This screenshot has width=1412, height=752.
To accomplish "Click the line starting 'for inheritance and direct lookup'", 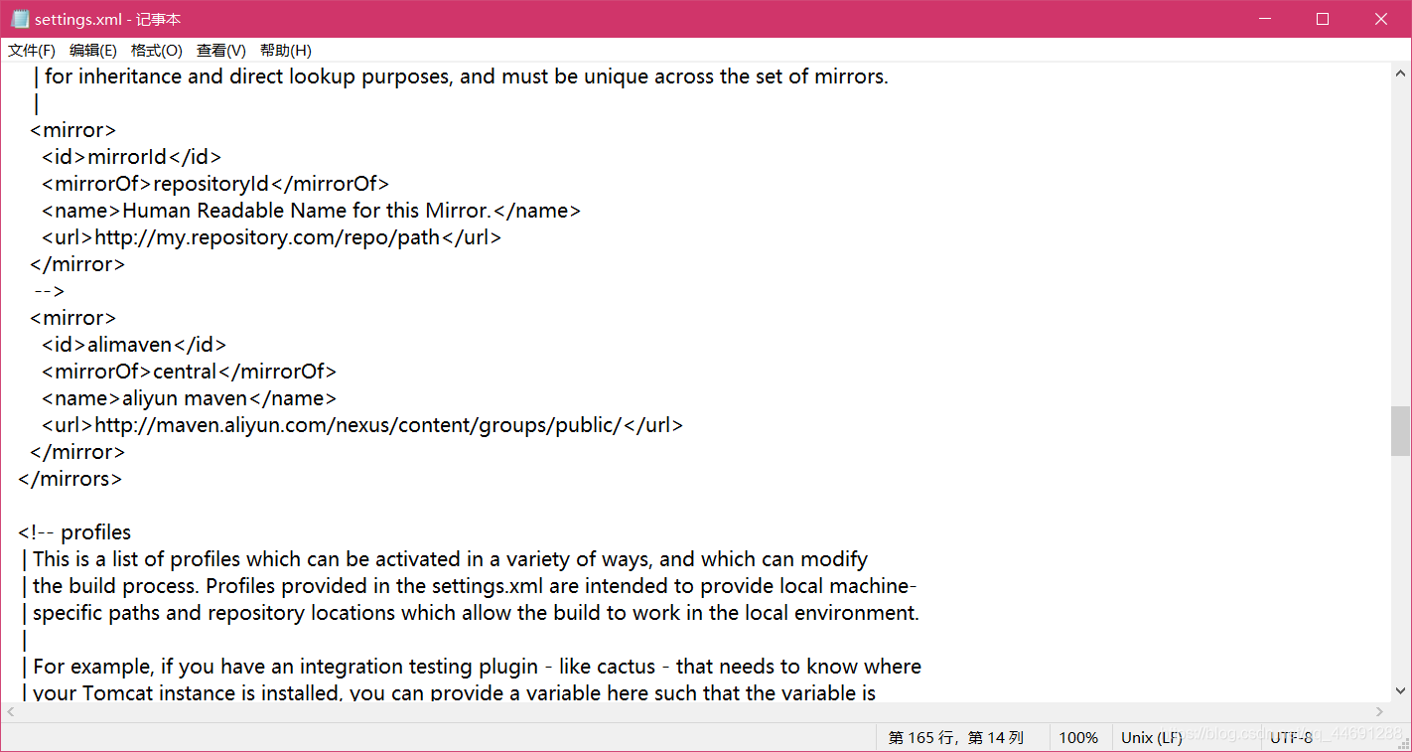I will coord(461,76).
